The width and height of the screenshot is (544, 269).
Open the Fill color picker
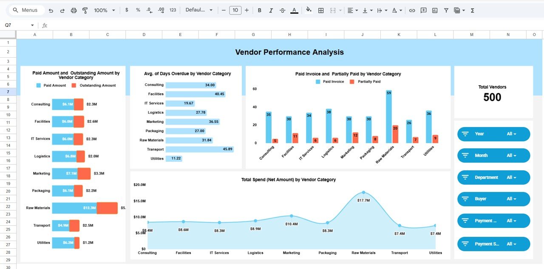(x=309, y=10)
